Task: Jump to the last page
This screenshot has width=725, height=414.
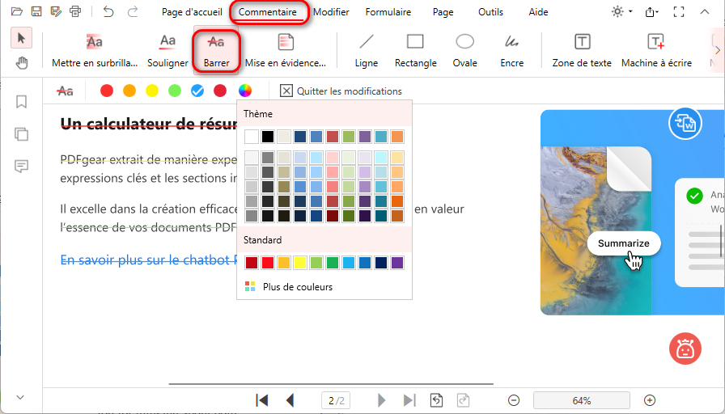Action: pos(409,400)
